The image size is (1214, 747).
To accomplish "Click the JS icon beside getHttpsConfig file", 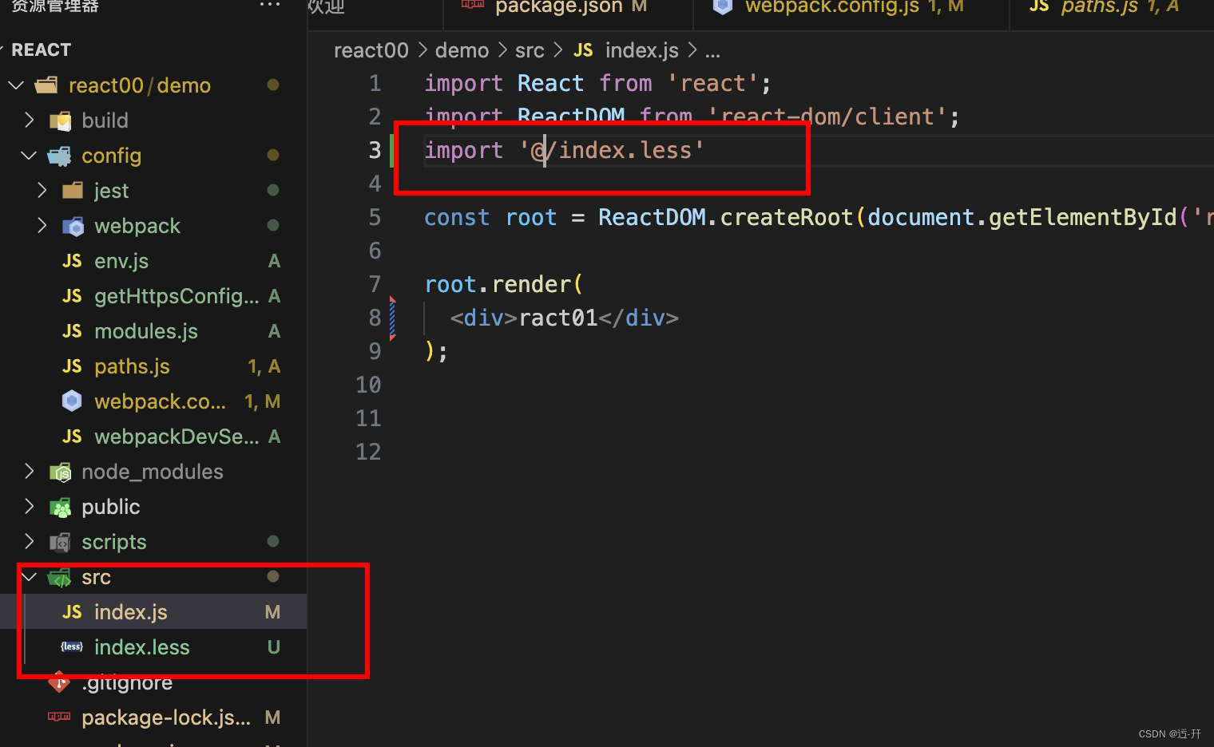I will click(72, 296).
